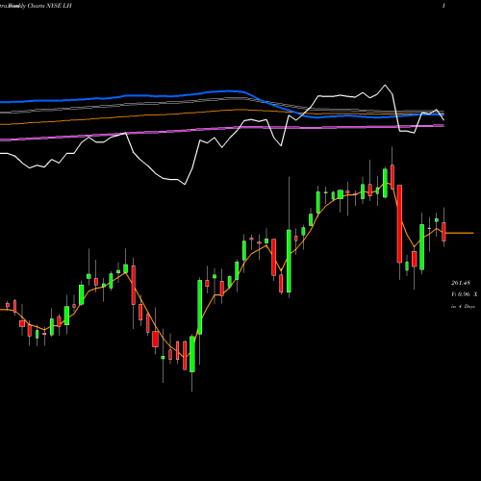Select the last red candlestick on the chart
This screenshot has width=481, height=481.
point(443,232)
